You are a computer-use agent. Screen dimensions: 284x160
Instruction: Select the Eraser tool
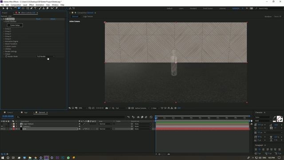pyautogui.click(x=47, y=8)
